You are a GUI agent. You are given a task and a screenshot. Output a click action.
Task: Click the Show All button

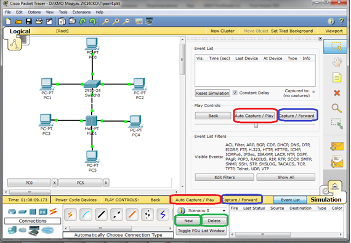pos(286,177)
